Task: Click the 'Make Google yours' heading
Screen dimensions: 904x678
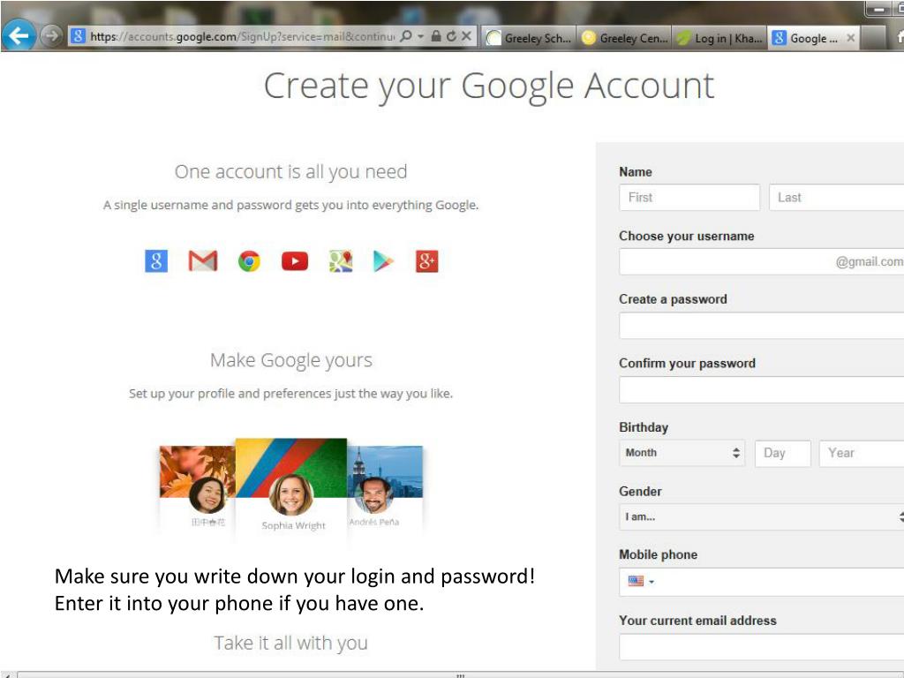Action: click(291, 360)
